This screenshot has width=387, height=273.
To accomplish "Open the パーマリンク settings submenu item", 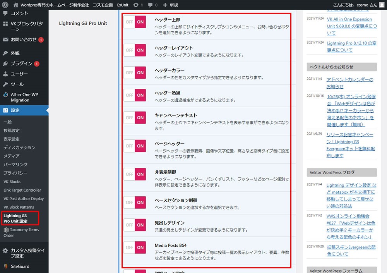I will 15,165.
